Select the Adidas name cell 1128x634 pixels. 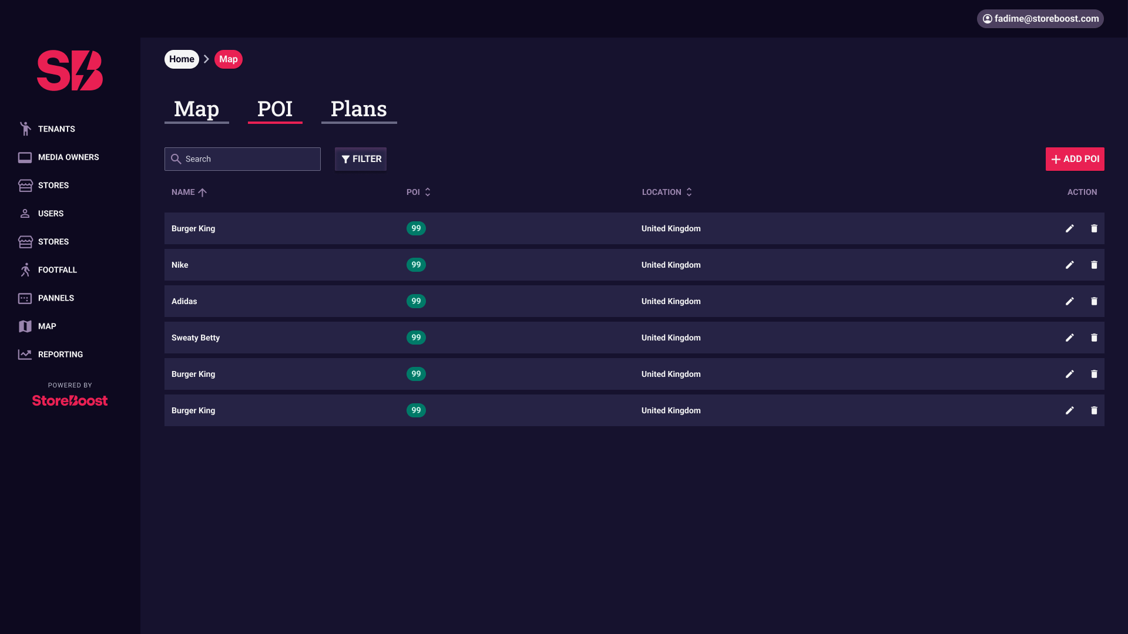(x=184, y=301)
